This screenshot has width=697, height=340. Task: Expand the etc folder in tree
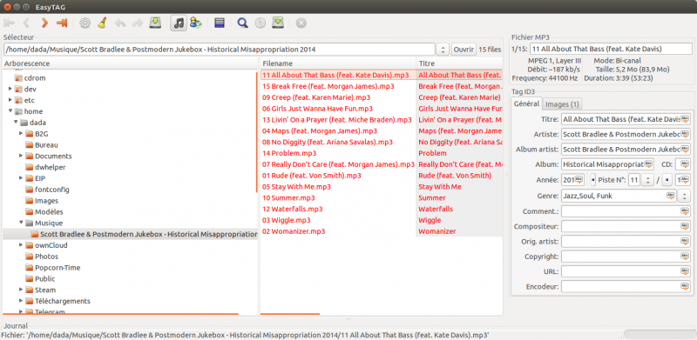point(10,100)
